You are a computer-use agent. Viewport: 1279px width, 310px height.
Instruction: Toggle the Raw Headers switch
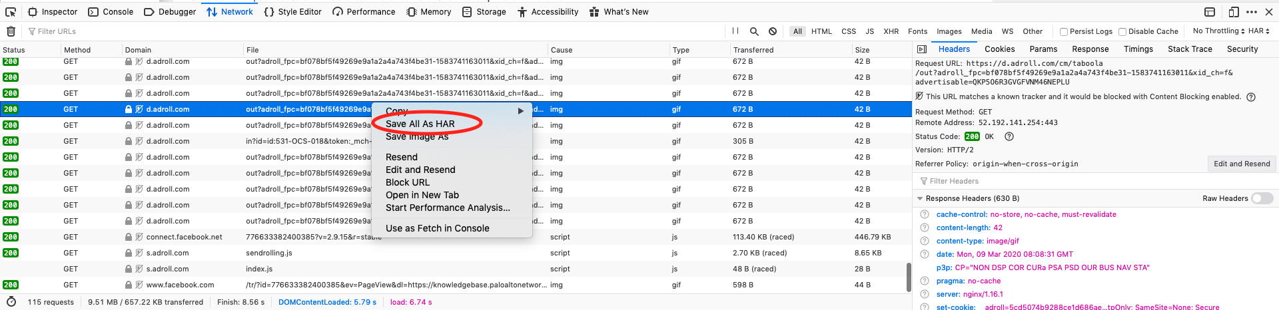click(1262, 198)
